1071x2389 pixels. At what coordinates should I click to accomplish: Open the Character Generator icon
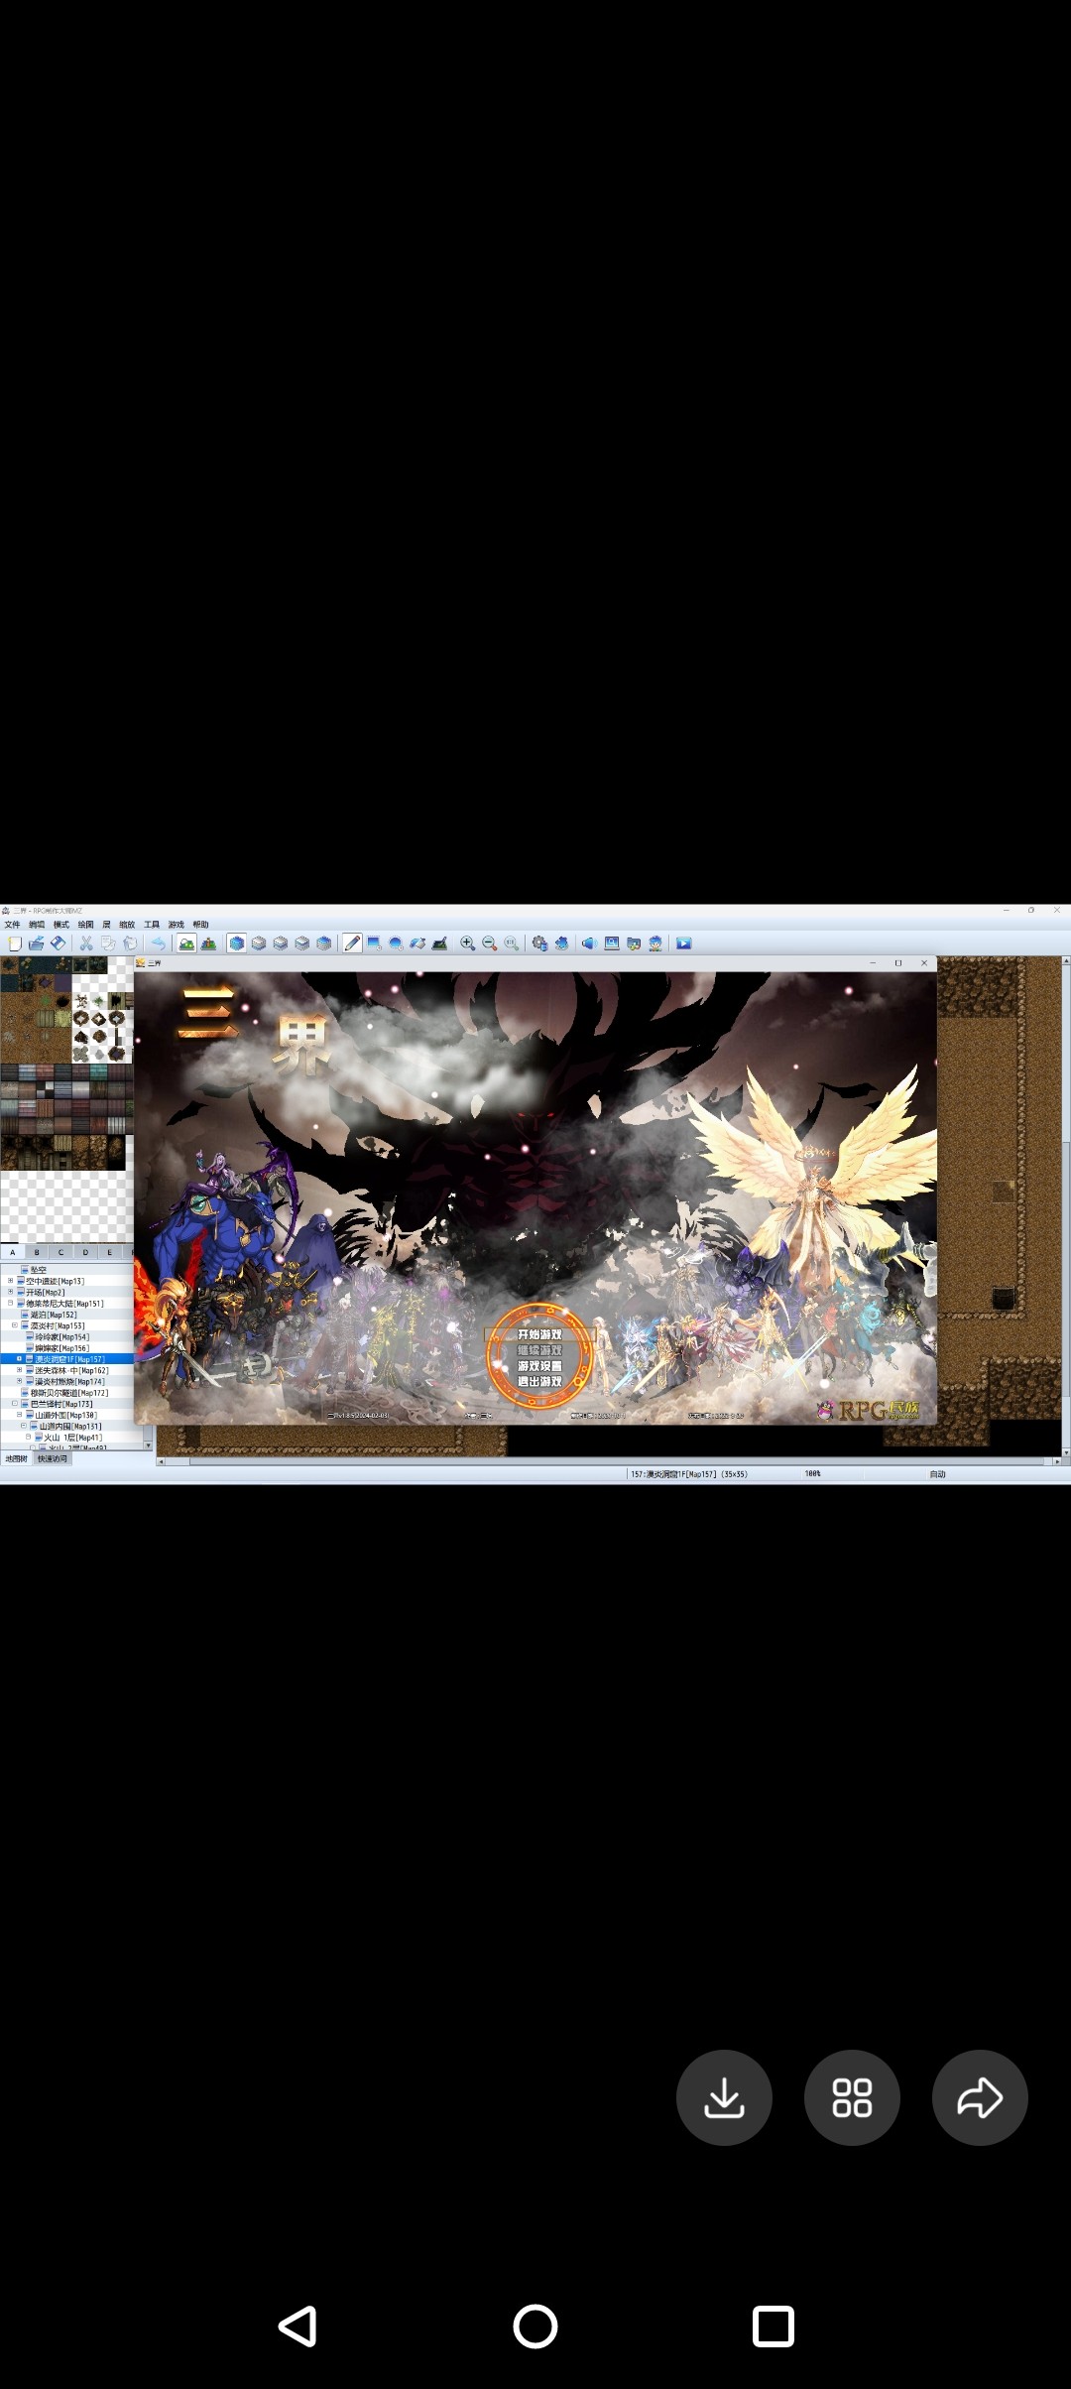pyautogui.click(x=655, y=943)
